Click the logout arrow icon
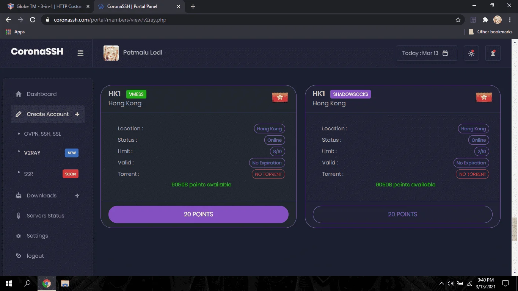 [x=19, y=256]
